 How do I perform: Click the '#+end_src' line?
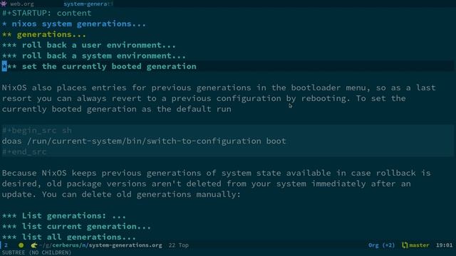tap(24, 151)
